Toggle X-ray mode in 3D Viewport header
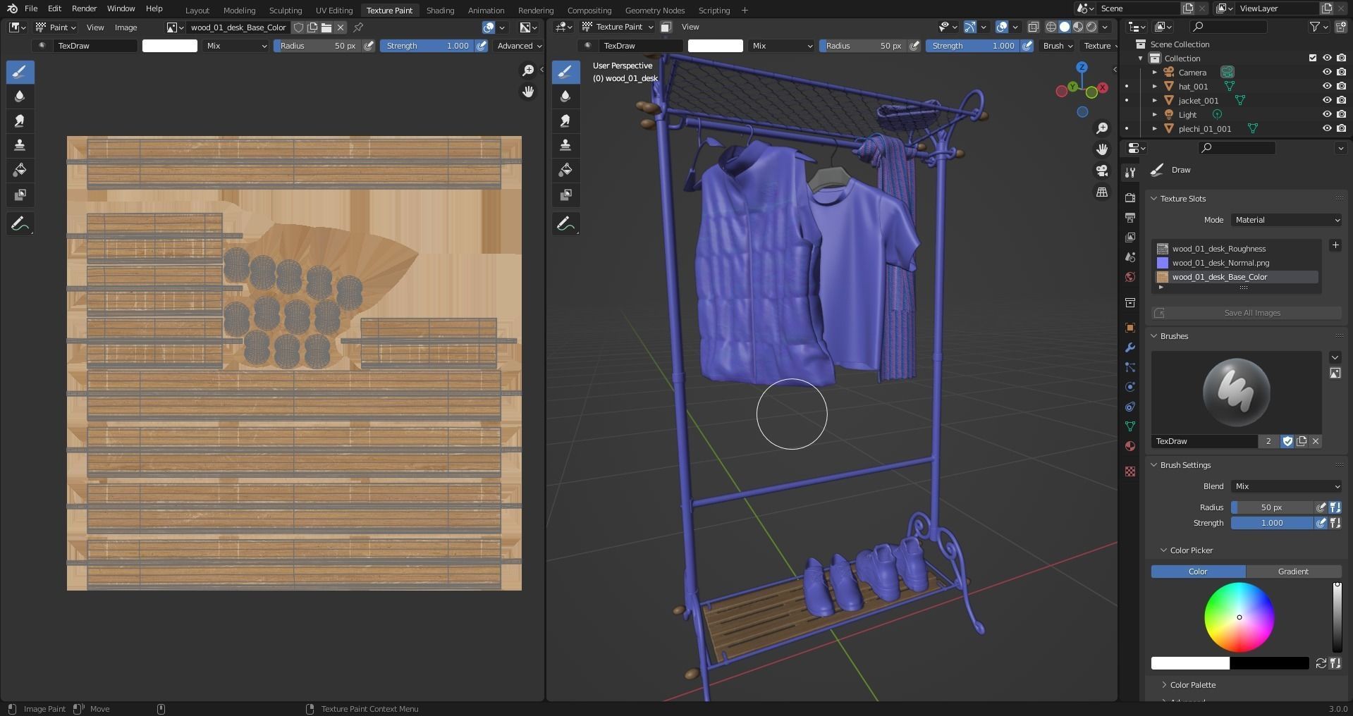The height and width of the screenshot is (716, 1353). point(1034,27)
